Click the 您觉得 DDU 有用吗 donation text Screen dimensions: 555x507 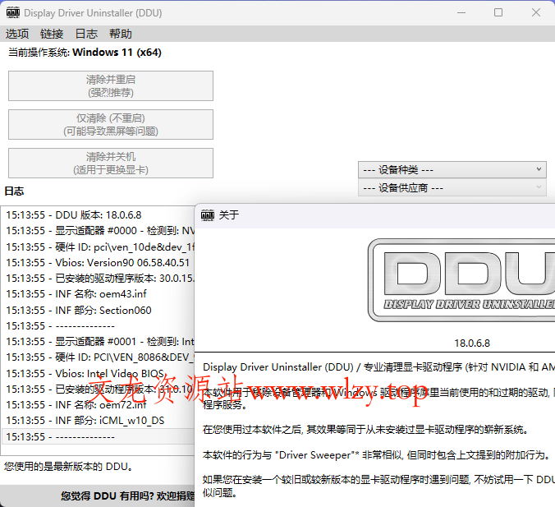[127, 496]
